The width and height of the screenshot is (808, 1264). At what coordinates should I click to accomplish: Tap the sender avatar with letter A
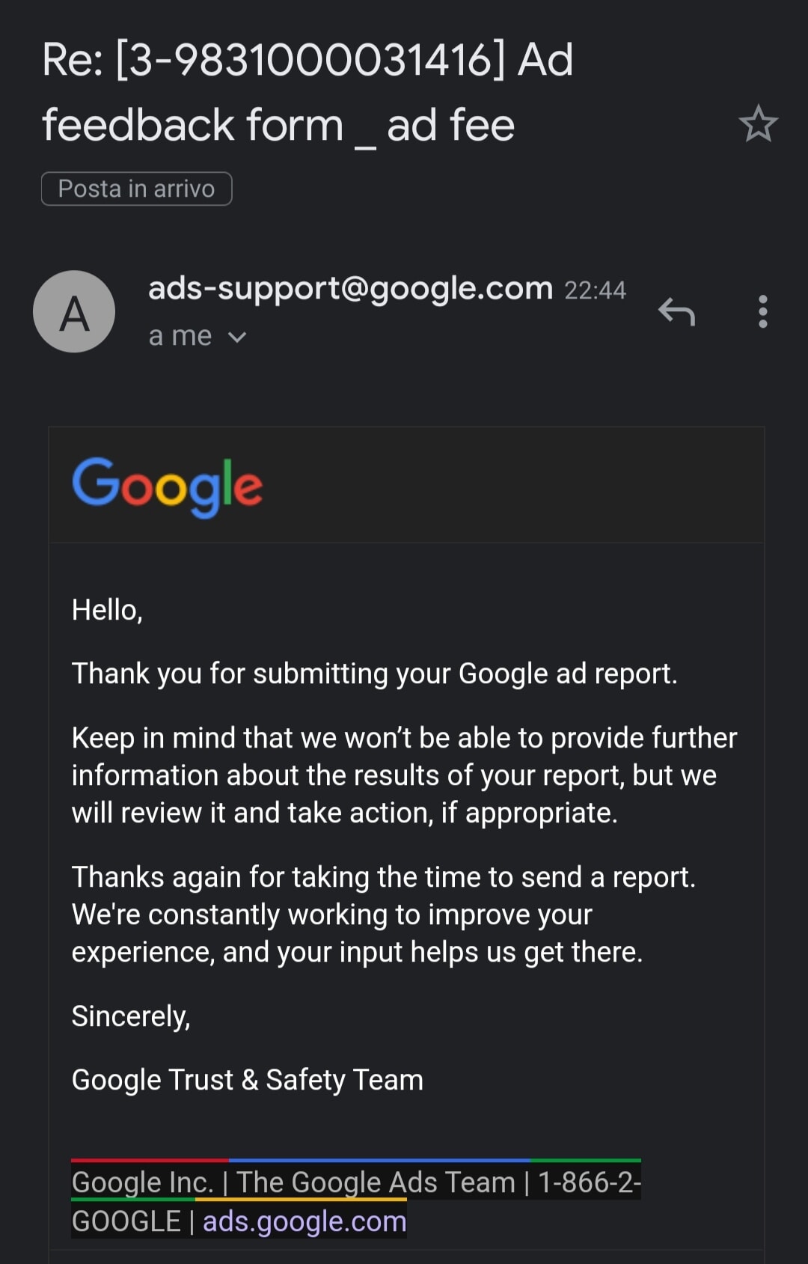(x=74, y=311)
